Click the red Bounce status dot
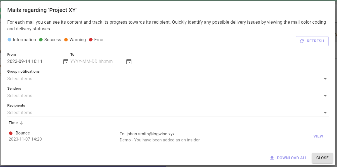The width and height of the screenshot is (337, 167). 11,133
